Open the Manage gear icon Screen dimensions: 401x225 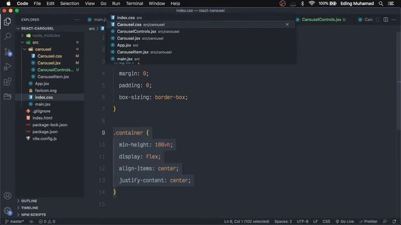click(x=8, y=211)
